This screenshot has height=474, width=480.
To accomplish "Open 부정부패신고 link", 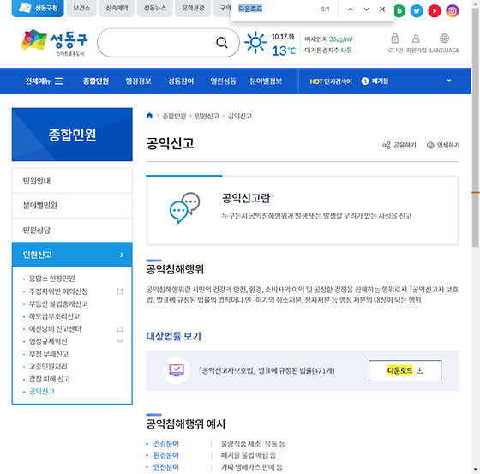I will coord(49,354).
